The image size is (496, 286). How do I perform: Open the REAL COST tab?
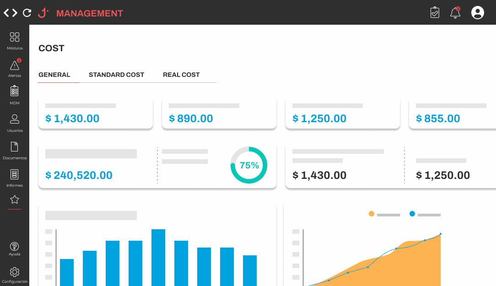(181, 75)
